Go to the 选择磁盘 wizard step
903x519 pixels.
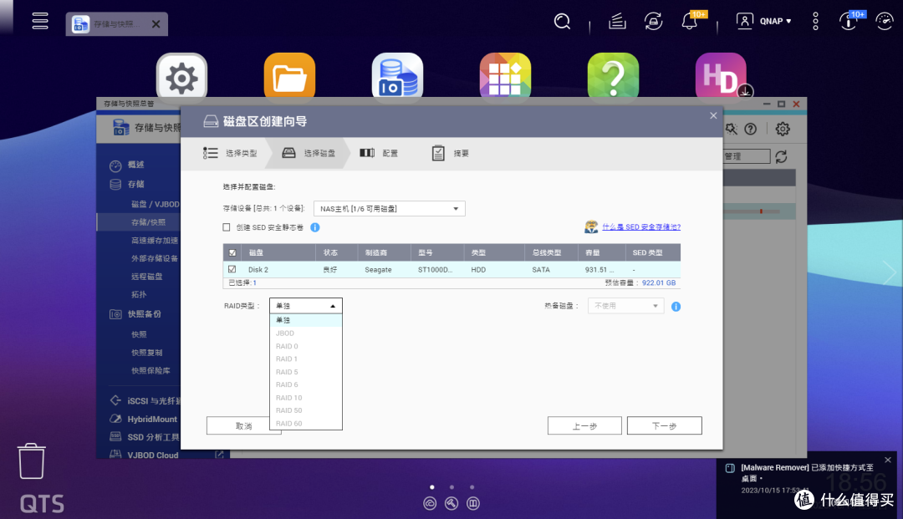(x=308, y=153)
